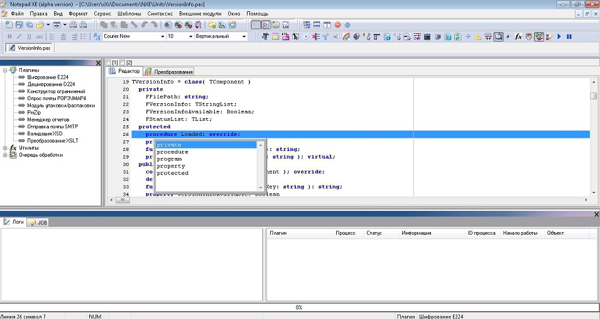Close the plugins side panel
This screenshot has height=319, width=600.
pyautogui.click(x=98, y=63)
